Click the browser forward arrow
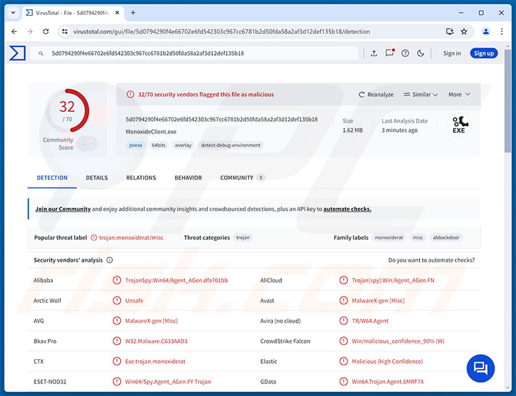 click(30, 31)
